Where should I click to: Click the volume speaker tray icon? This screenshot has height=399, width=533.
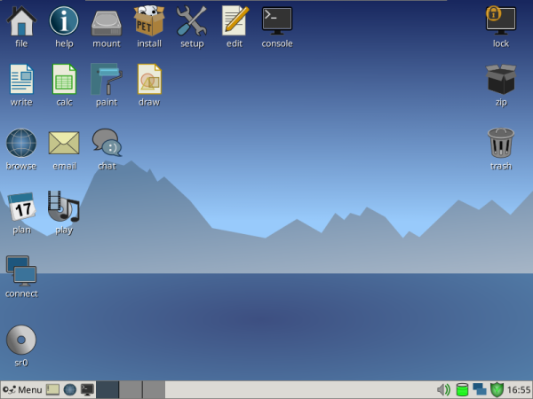pyautogui.click(x=443, y=389)
